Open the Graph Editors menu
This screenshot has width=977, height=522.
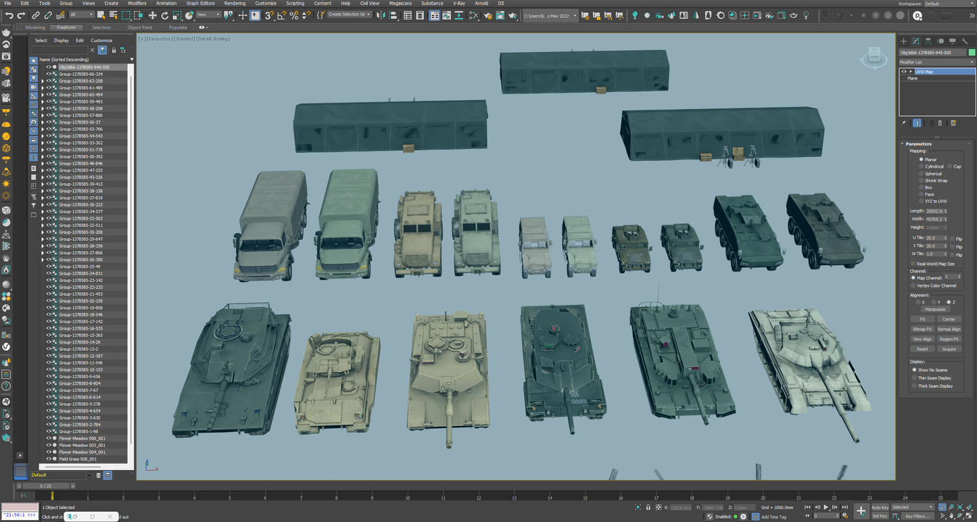pos(201,3)
